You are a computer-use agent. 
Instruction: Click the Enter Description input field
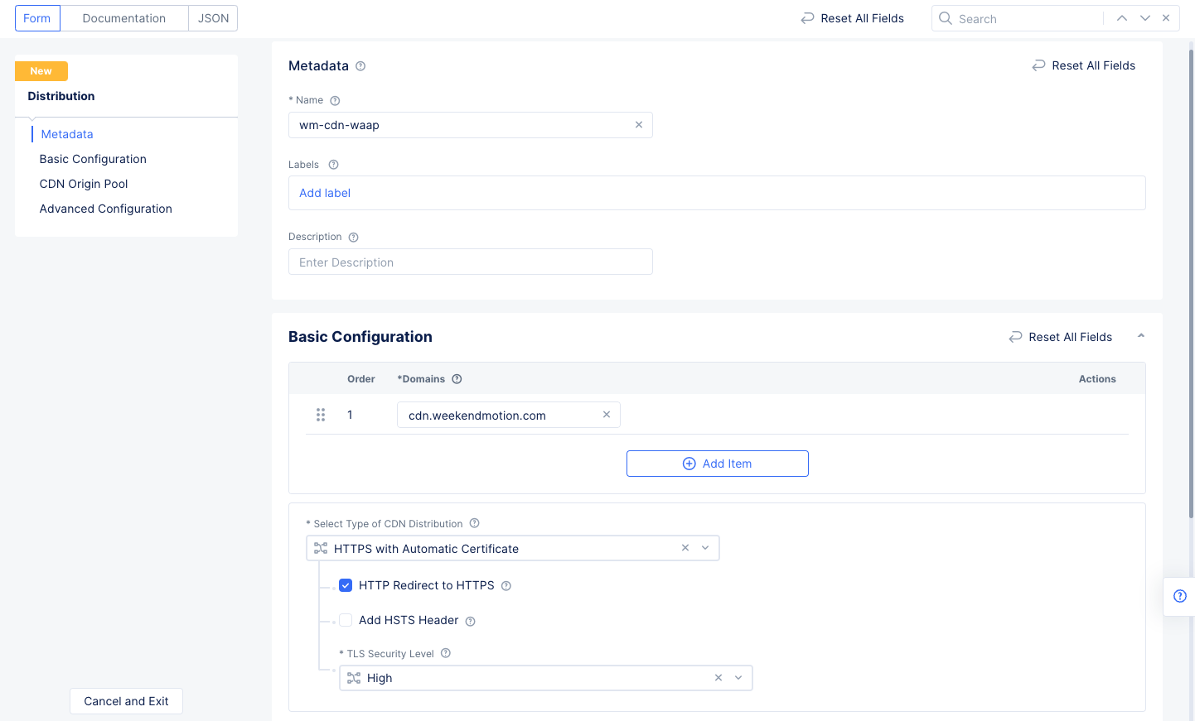(470, 262)
